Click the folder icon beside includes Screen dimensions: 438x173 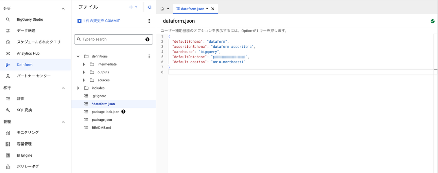coord(86,88)
